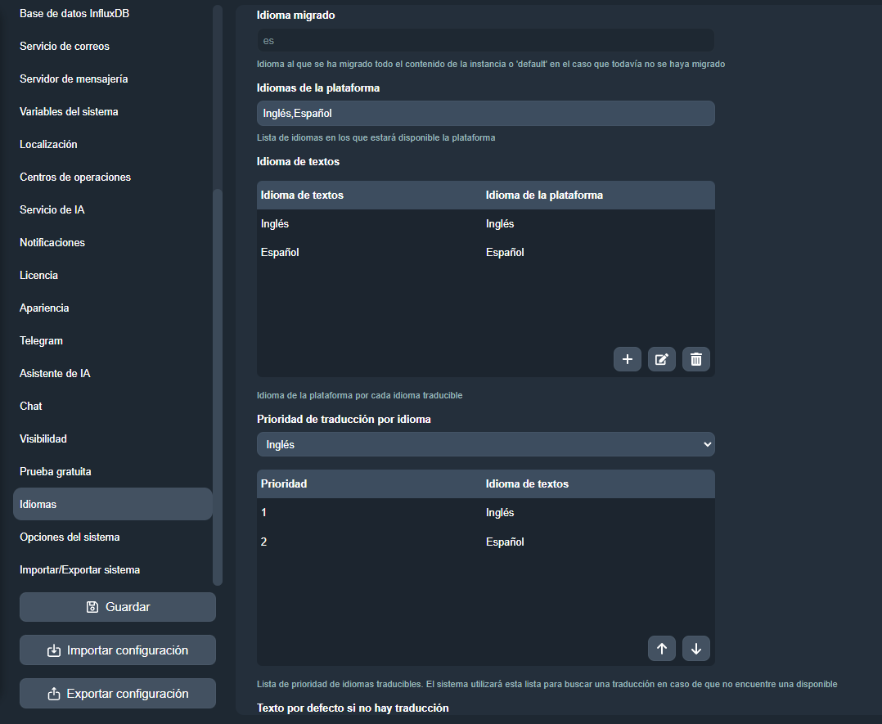Move a priority entry down with the arrow
The width and height of the screenshot is (882, 724).
(x=695, y=648)
